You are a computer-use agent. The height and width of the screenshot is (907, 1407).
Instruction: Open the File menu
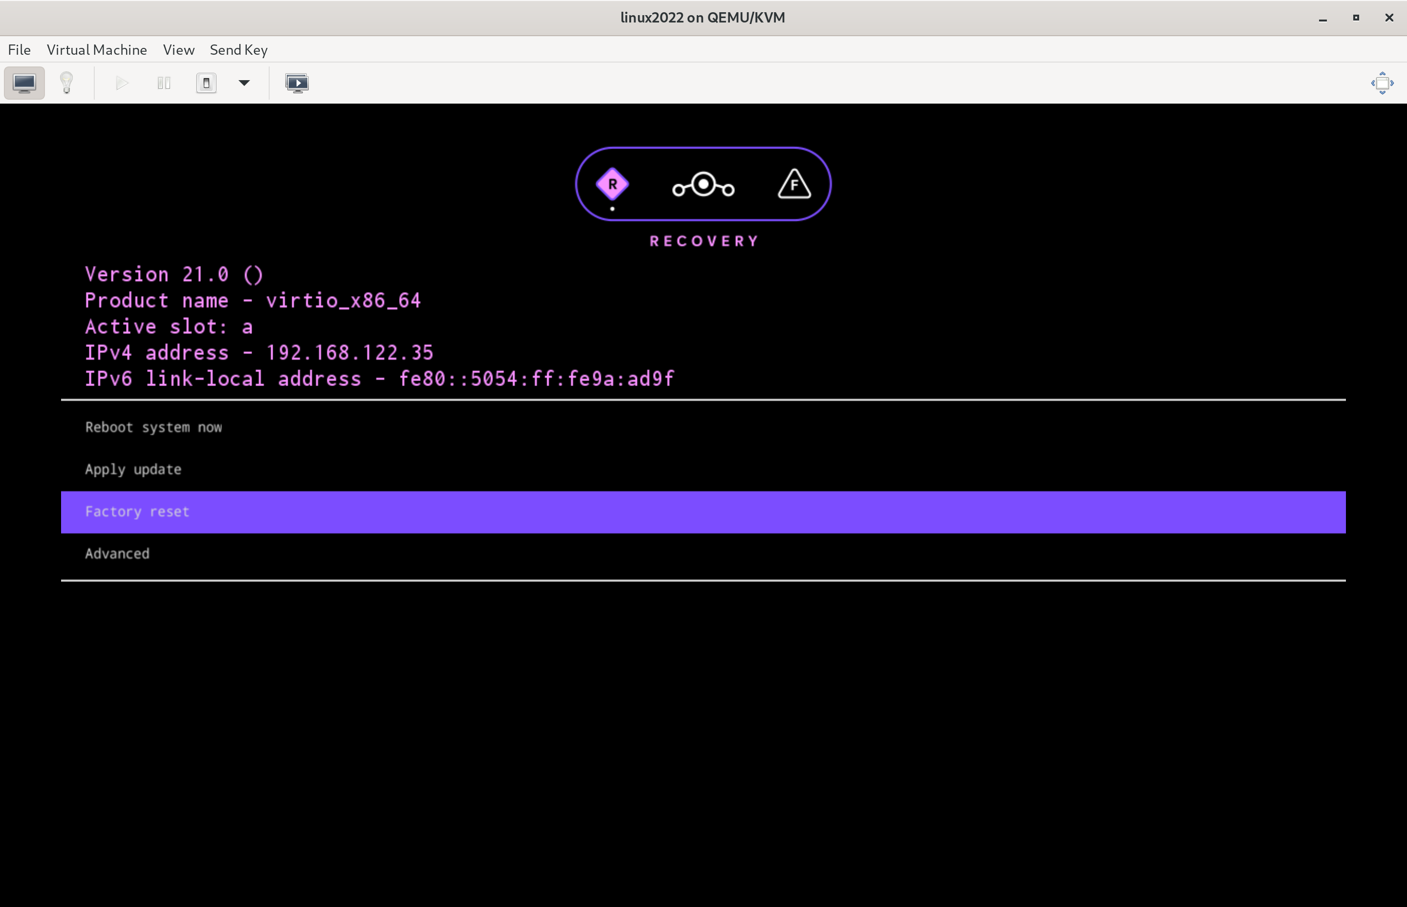point(20,50)
